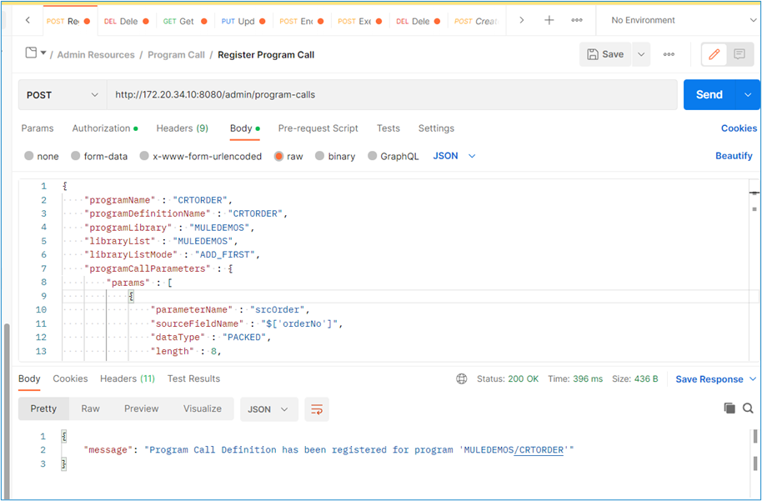Select Pretty response view
Viewport: 762px width, 501px height.
click(43, 408)
